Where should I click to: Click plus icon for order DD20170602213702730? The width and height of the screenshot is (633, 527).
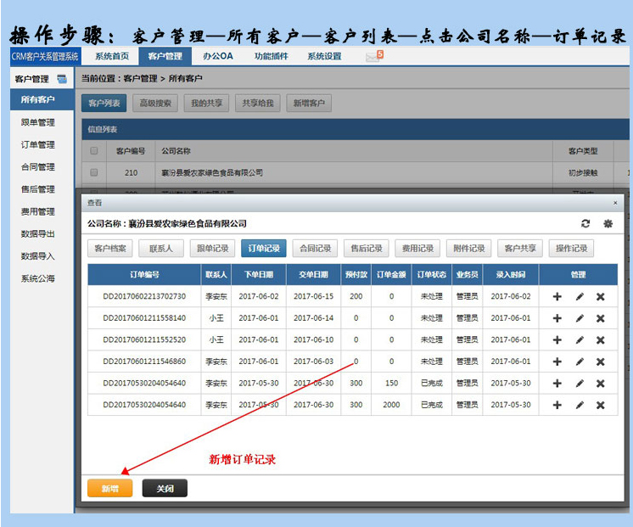click(557, 297)
